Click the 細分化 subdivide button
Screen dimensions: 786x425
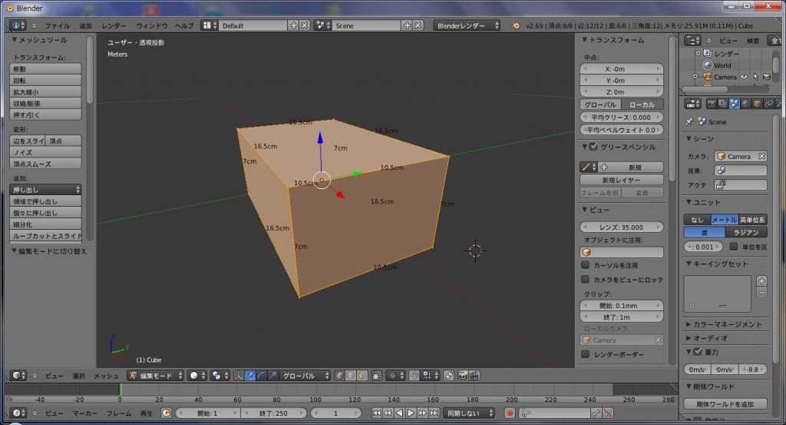click(x=45, y=224)
